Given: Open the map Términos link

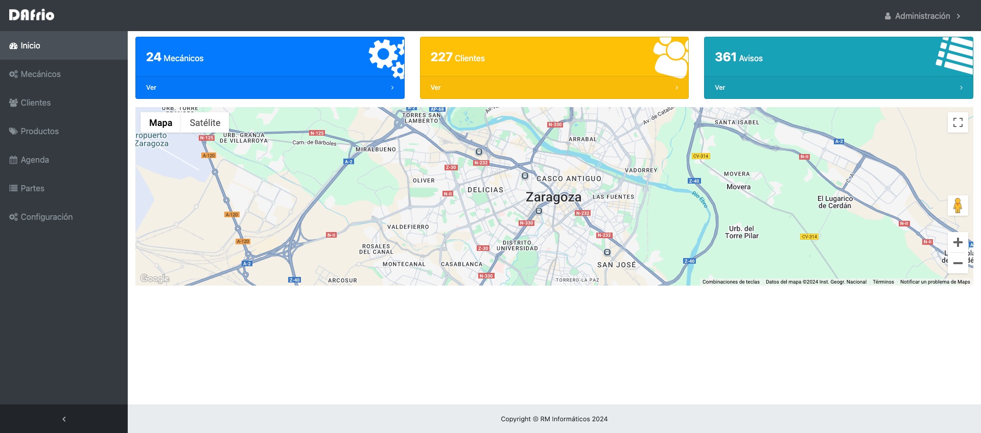Looking at the screenshot, I should (x=883, y=282).
